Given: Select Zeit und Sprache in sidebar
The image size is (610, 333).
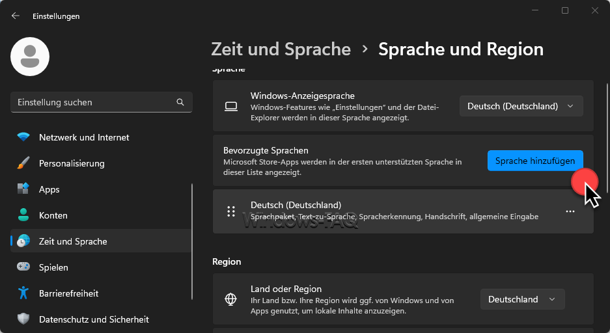Looking at the screenshot, I should (101, 241).
